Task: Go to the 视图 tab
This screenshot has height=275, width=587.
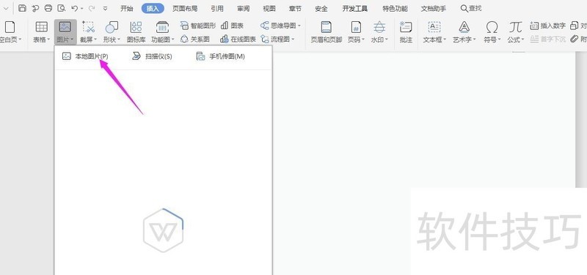Action: [269, 8]
